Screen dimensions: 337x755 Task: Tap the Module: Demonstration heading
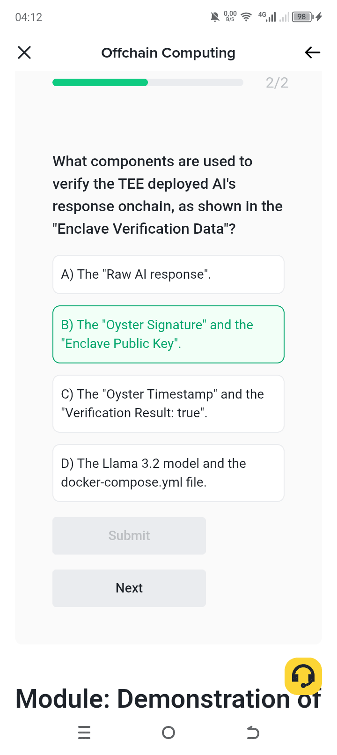[168, 699]
